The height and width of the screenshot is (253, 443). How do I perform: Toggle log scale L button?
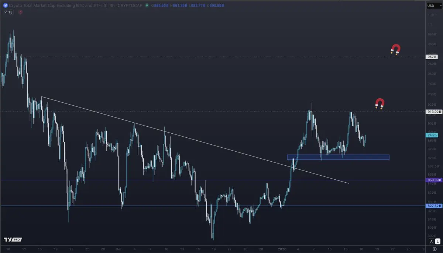point(438,241)
